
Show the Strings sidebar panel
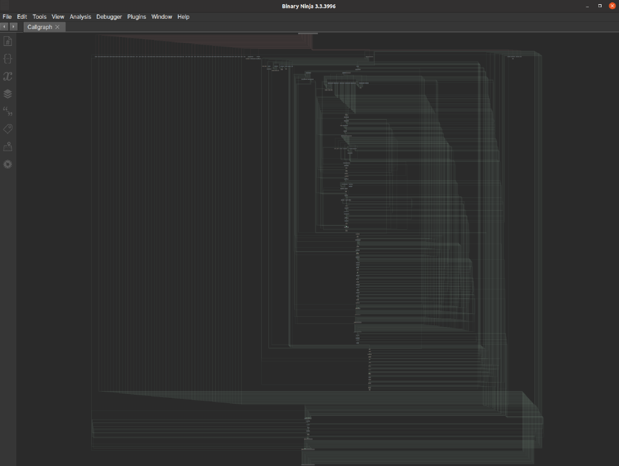7,111
